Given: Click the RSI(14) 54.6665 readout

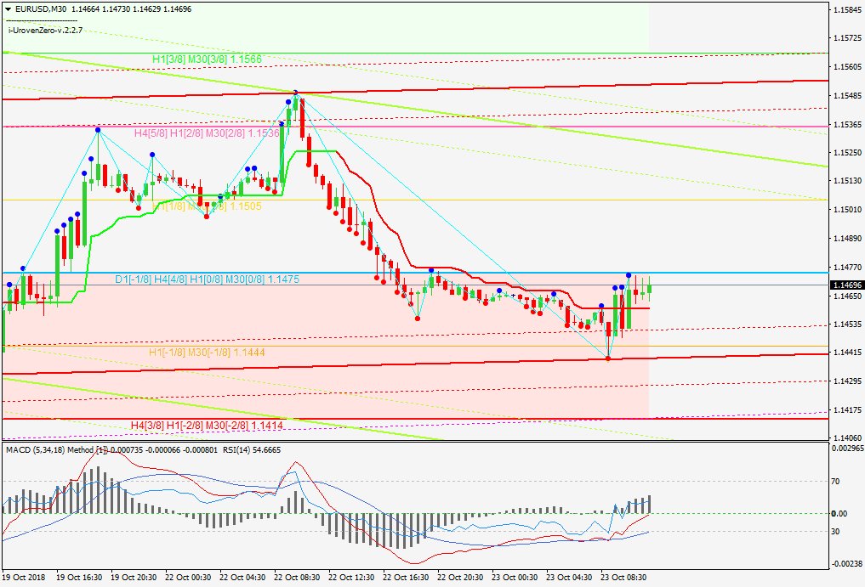Looking at the screenshot, I should point(252,450).
